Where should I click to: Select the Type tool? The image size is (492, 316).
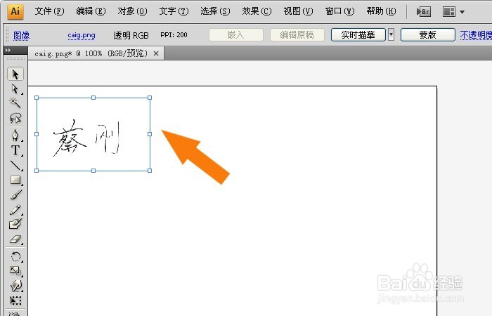(x=15, y=150)
